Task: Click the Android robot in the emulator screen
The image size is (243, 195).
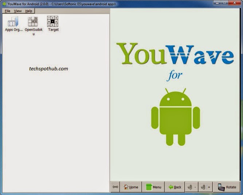Action: click(176, 117)
